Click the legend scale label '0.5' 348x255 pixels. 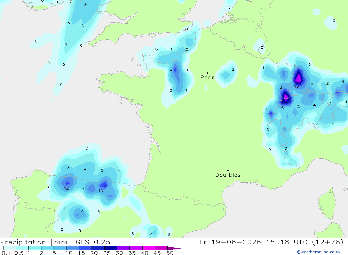[19, 253]
